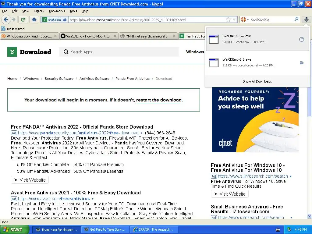
Task: Click the green CNET Download logo icon
Action: [x=12, y=52]
